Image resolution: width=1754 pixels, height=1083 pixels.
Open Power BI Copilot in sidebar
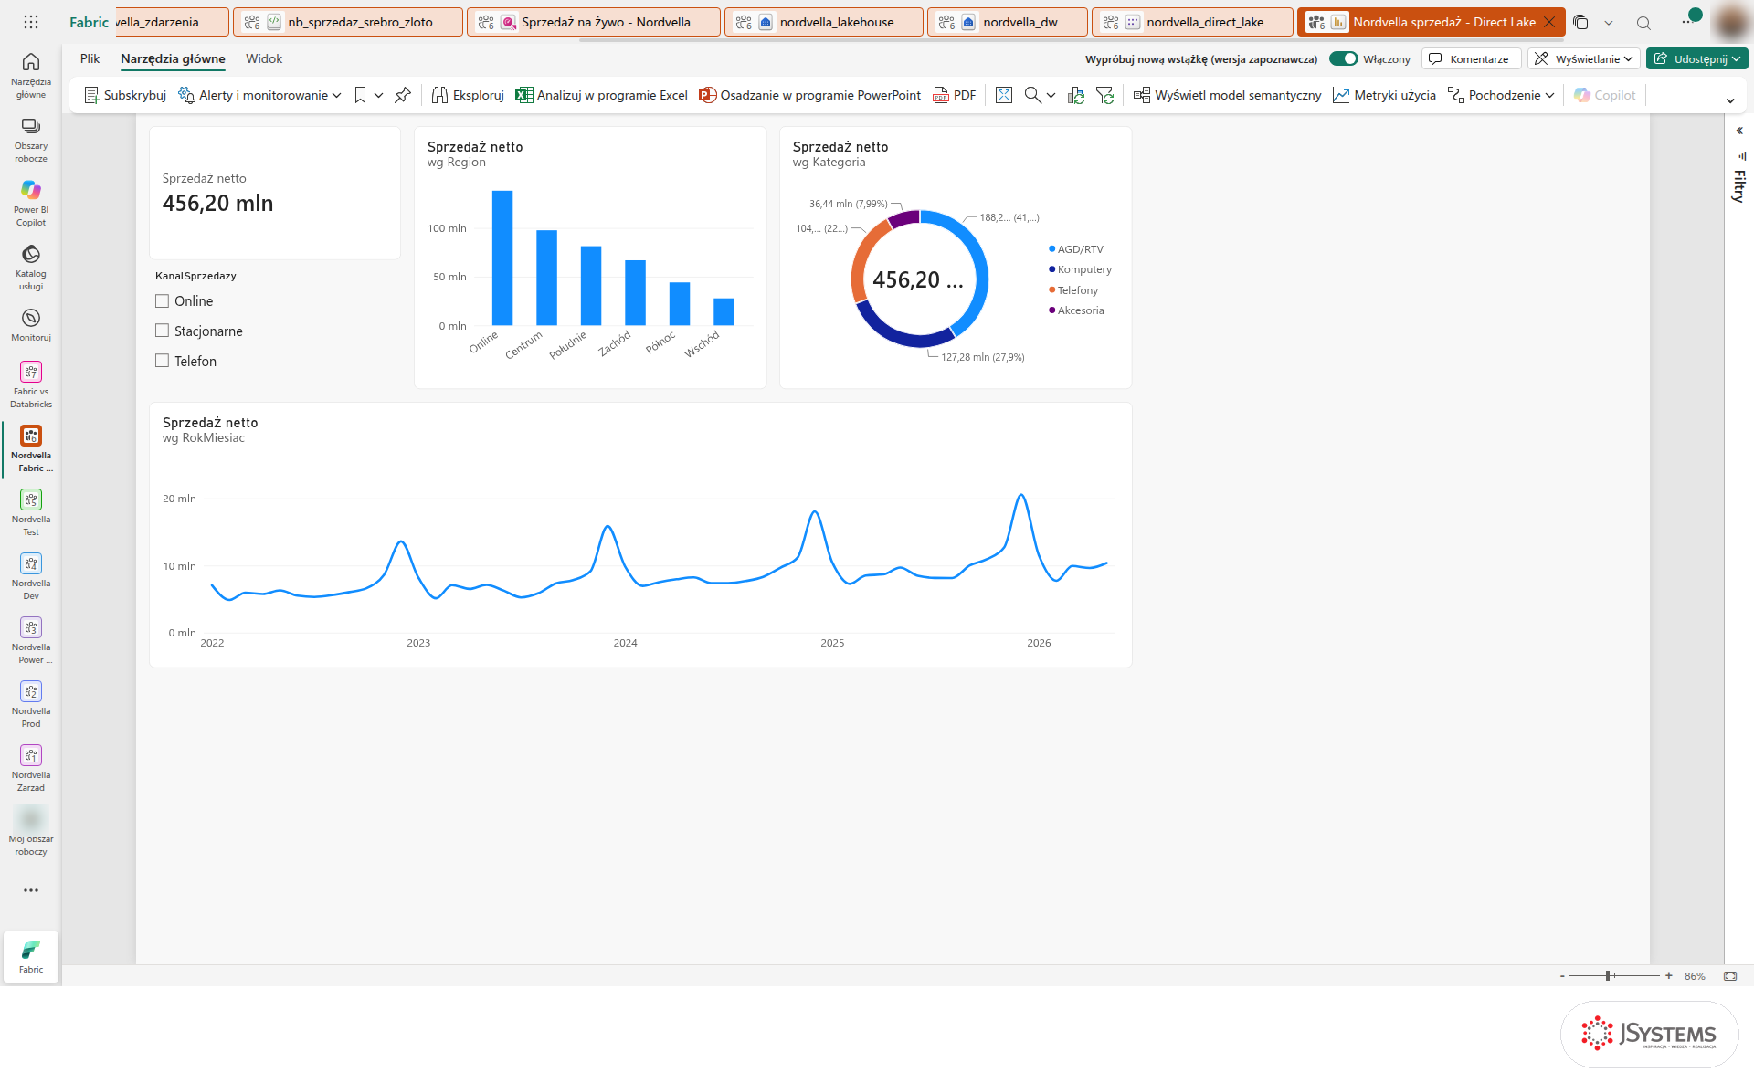31,203
